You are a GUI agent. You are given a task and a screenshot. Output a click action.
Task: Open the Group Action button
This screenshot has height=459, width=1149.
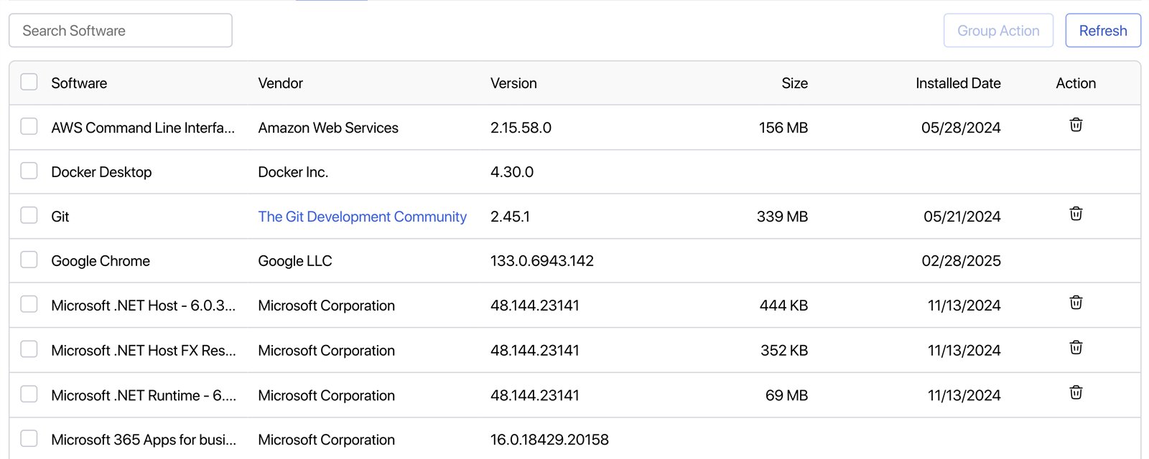998,31
